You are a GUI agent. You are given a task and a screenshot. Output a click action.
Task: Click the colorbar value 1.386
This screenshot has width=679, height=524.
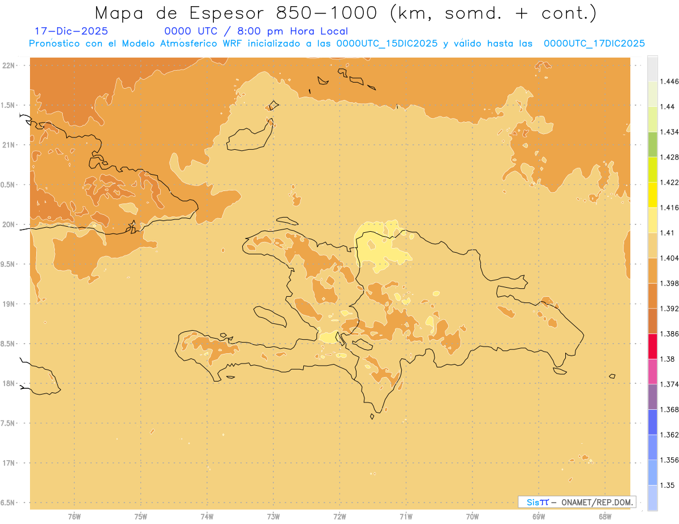669,334
